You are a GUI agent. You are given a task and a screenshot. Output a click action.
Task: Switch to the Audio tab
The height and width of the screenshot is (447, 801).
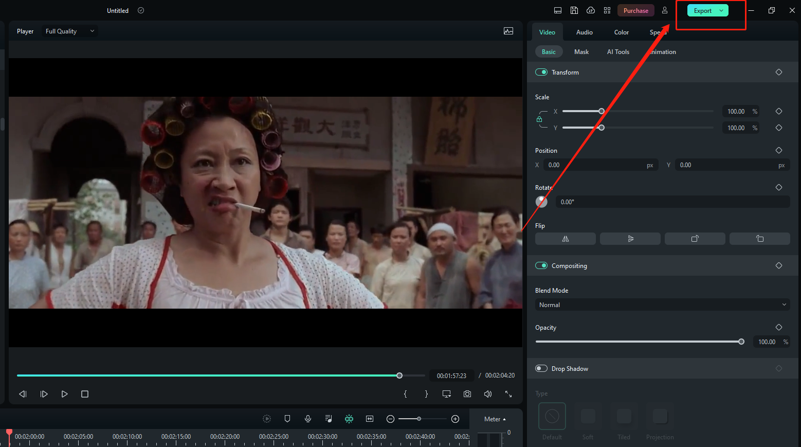tap(584, 32)
